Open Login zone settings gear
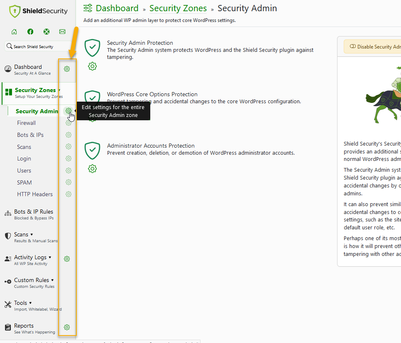Viewport: 401px width, 343px height. coord(68,158)
